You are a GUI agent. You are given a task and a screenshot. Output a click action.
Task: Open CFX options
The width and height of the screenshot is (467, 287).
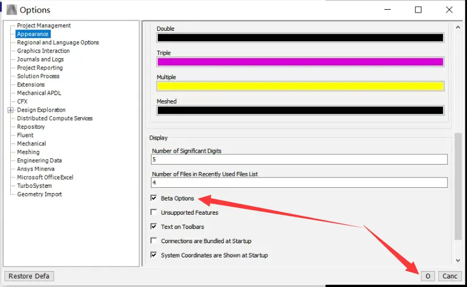point(22,101)
